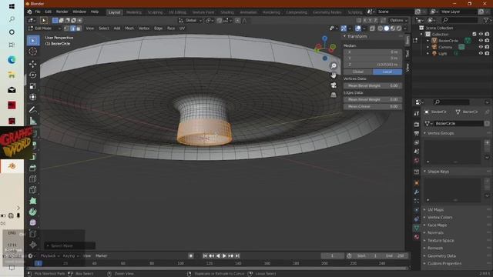Open Edit Mode dropdown

click(45, 28)
